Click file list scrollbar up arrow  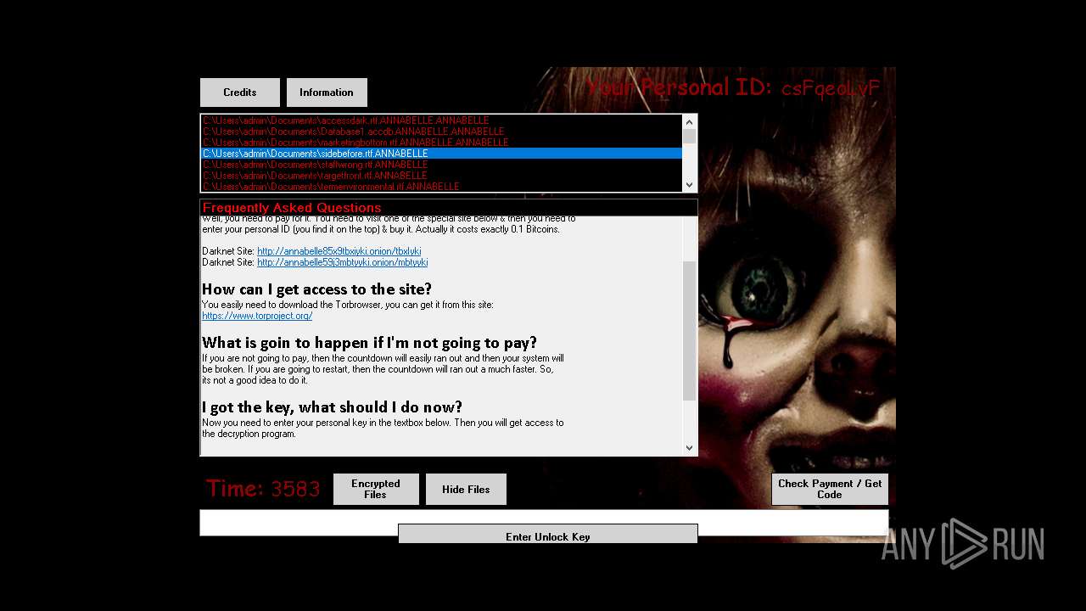click(689, 121)
